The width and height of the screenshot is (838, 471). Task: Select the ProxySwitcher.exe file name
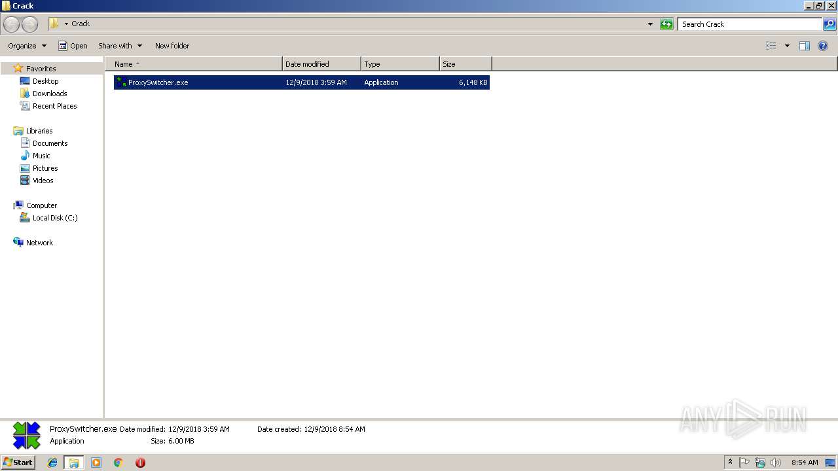point(158,82)
